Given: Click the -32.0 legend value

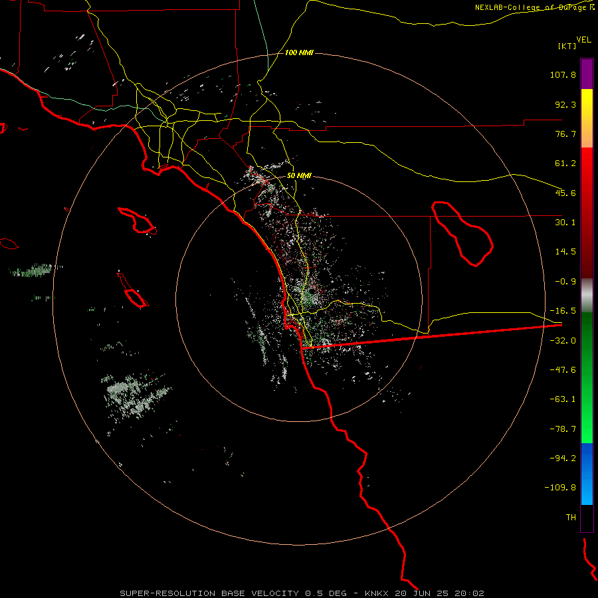Looking at the screenshot, I should 563,341.
